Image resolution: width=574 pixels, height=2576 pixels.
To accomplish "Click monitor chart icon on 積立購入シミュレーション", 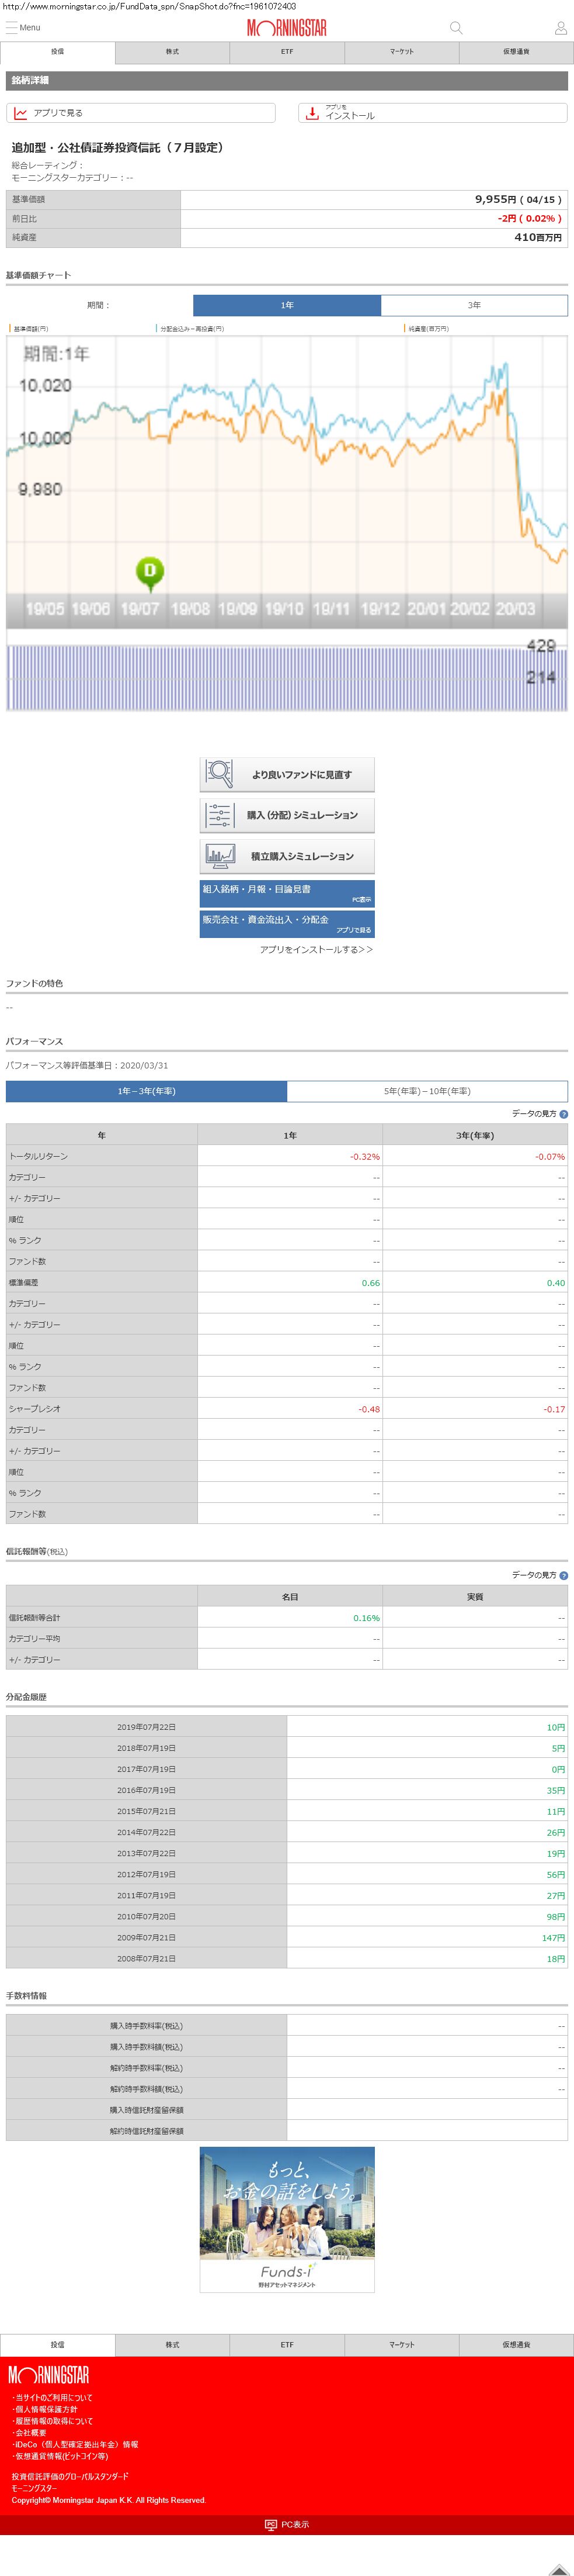I will (x=218, y=856).
